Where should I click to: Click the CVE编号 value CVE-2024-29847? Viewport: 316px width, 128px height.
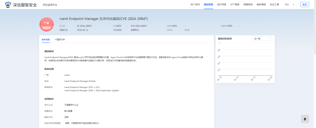tap(139, 26)
